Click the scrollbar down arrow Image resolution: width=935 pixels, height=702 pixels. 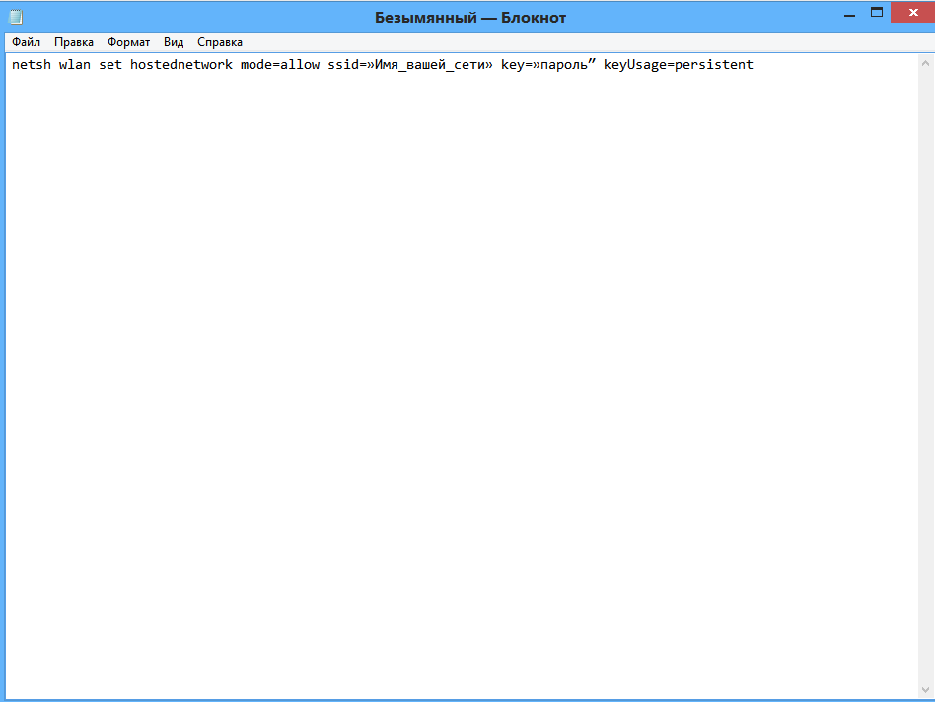click(925, 690)
